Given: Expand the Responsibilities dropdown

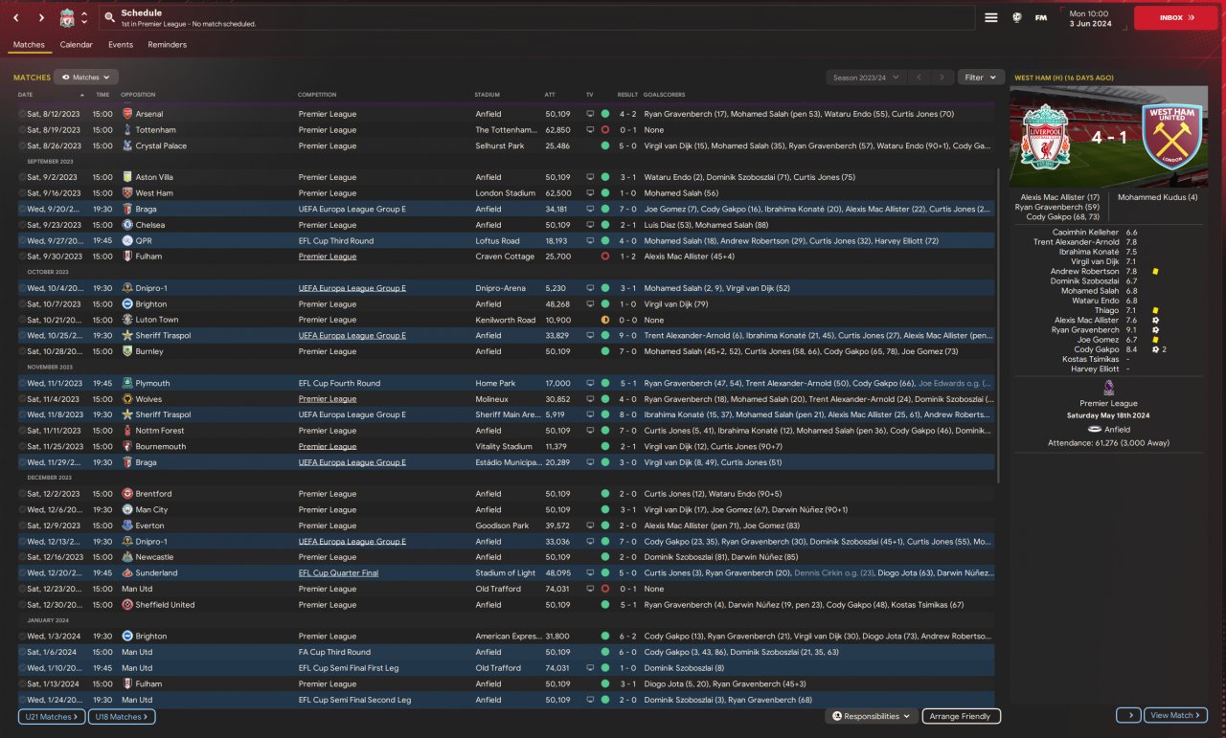Looking at the screenshot, I should click(x=872, y=716).
